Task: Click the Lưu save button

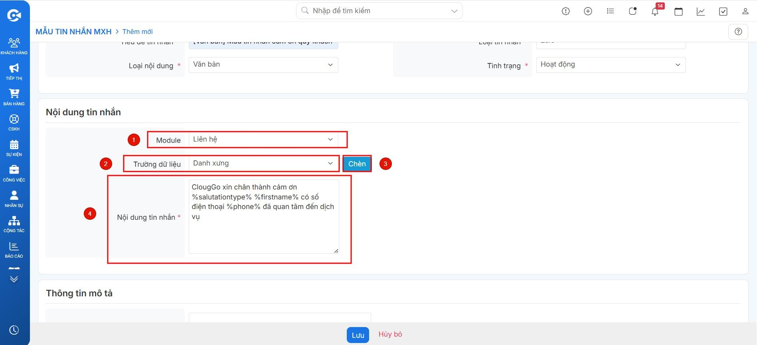Action: click(358, 335)
